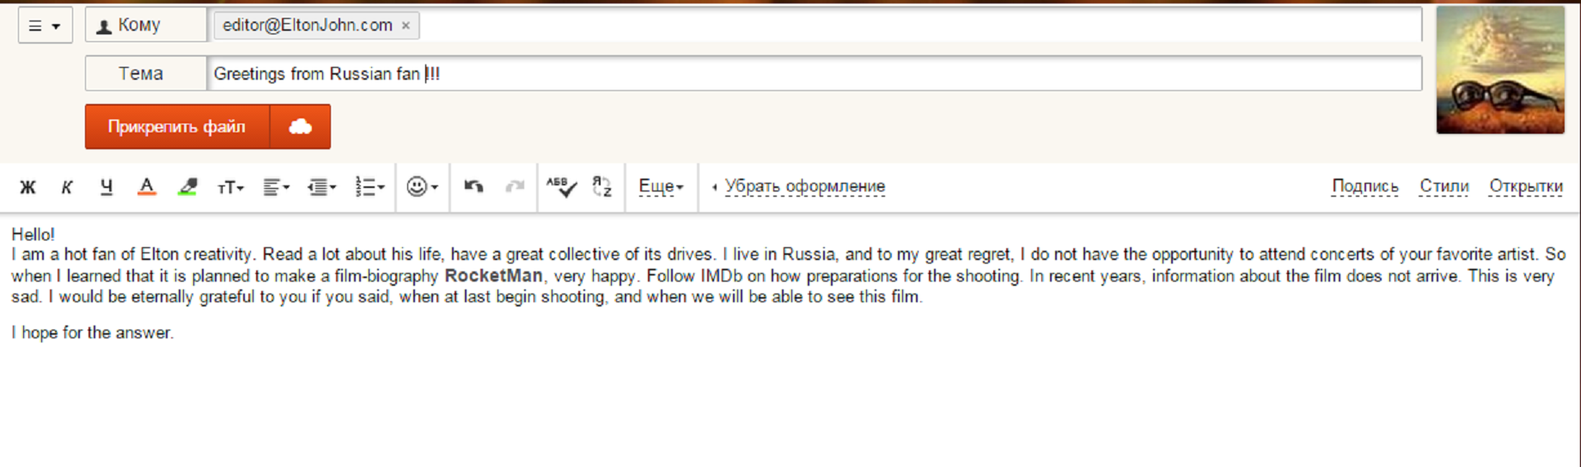The width and height of the screenshot is (1581, 467).
Task: Toggle bold formatting with Ж button
Action: [x=27, y=187]
